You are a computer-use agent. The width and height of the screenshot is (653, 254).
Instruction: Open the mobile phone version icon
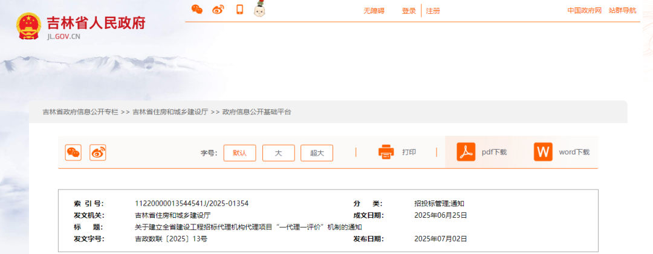239,10
